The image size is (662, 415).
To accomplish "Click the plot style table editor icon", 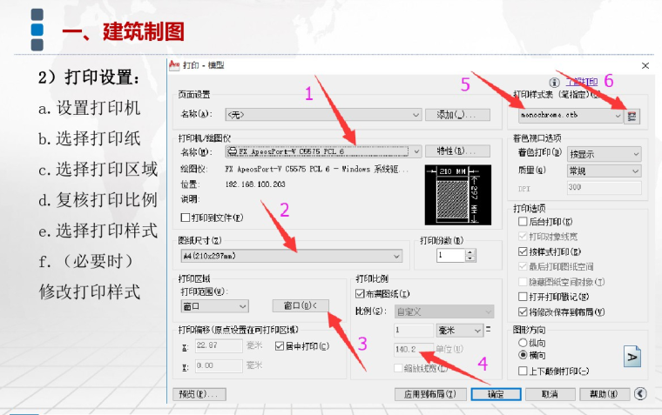I will (x=632, y=115).
